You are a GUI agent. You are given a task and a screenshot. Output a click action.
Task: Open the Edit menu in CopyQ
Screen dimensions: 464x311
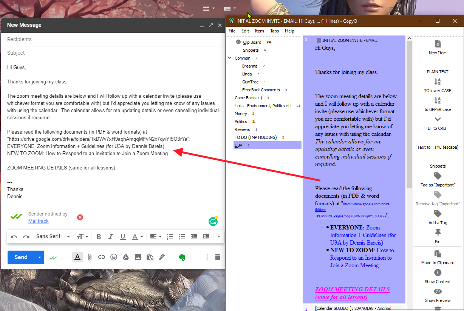245,31
